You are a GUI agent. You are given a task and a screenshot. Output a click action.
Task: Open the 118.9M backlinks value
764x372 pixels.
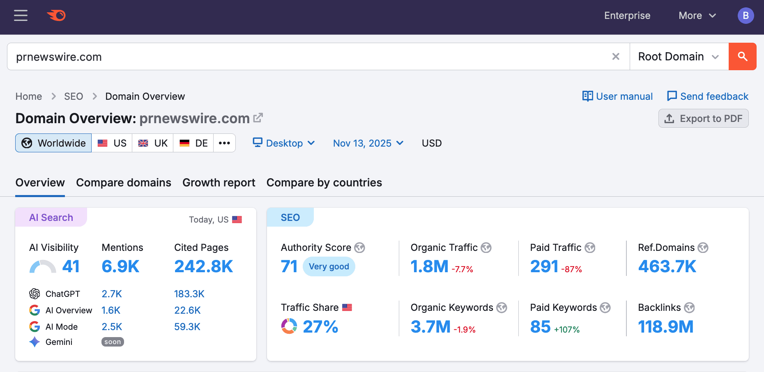click(666, 327)
